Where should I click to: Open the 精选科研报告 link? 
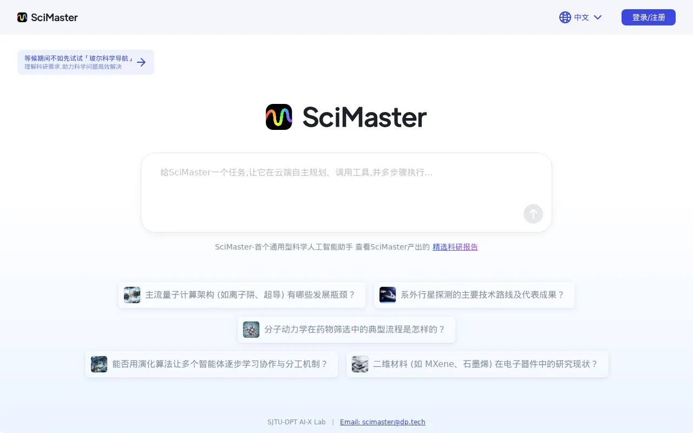tap(455, 247)
